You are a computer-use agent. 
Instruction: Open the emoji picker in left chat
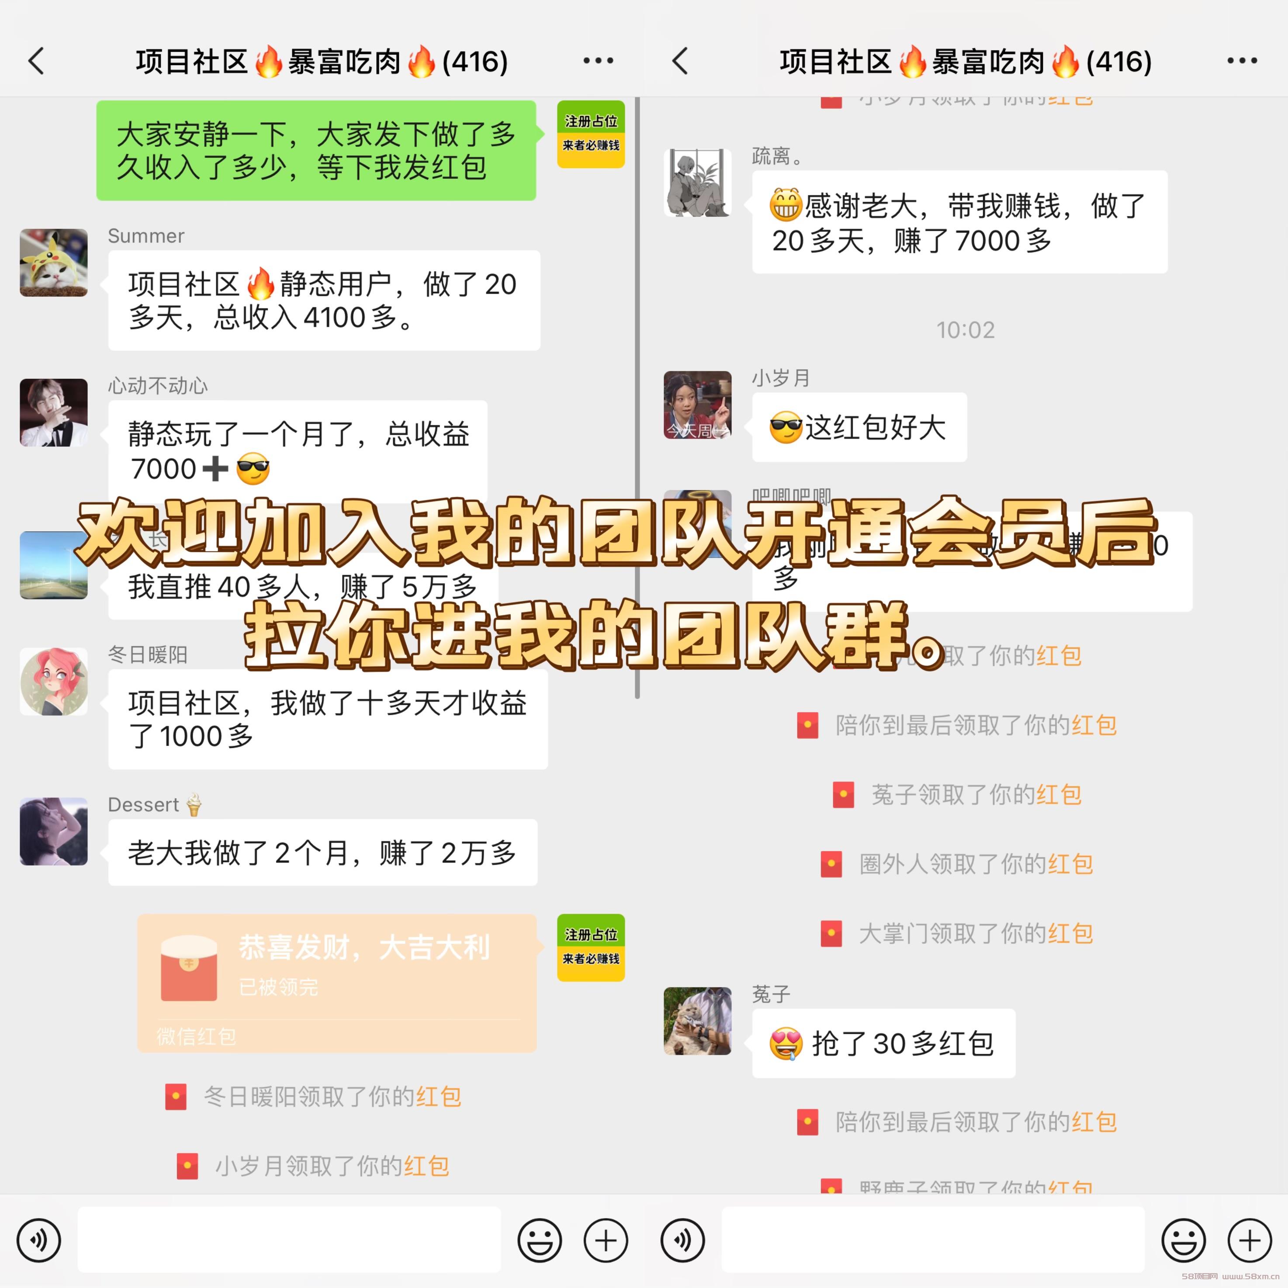click(x=539, y=1240)
